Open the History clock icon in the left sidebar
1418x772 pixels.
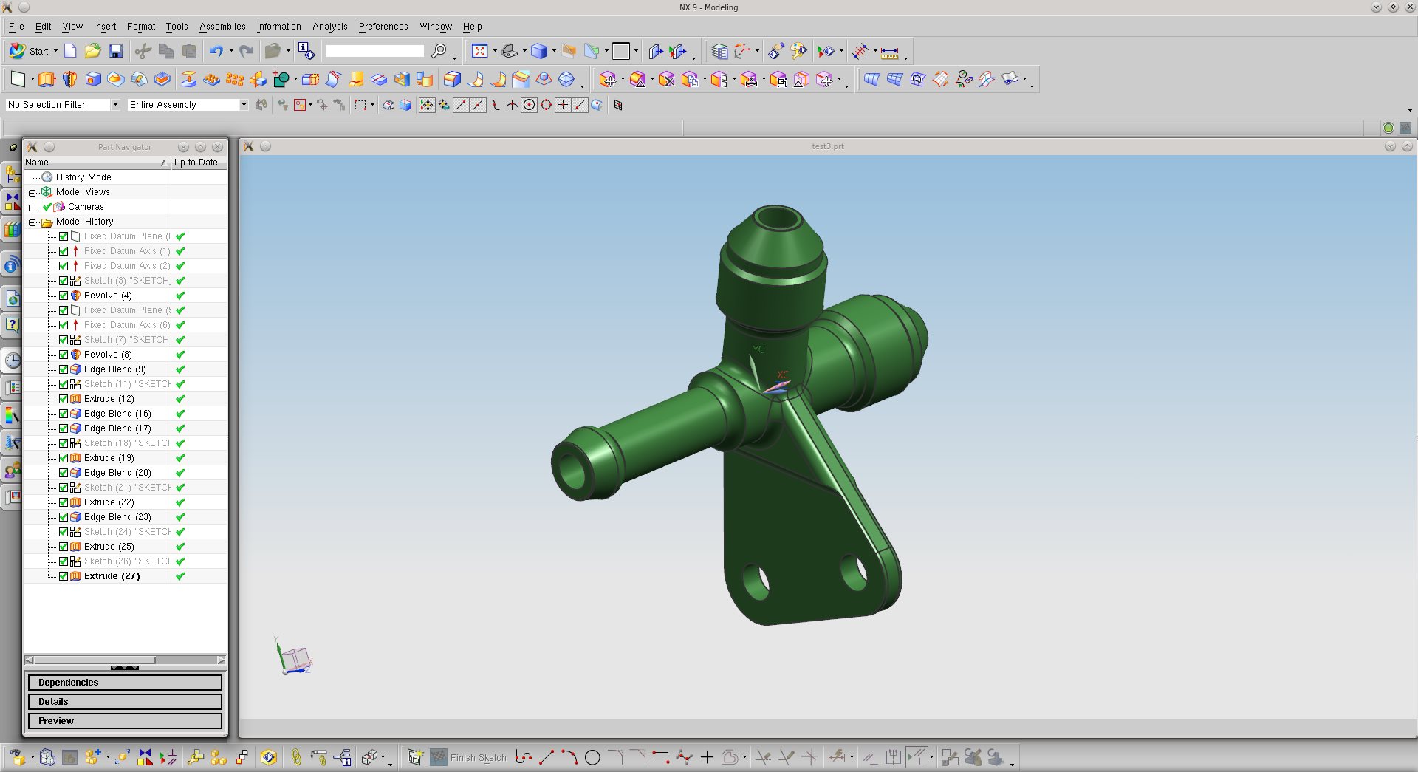pyautogui.click(x=13, y=360)
